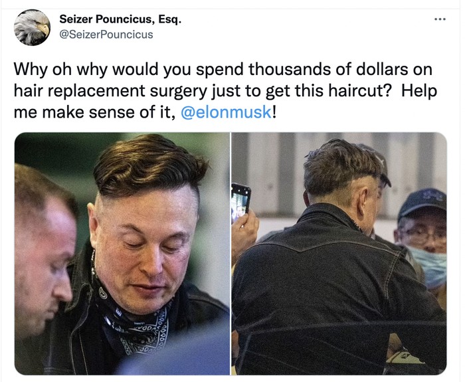Click the @SeizerPouncicus handle
Viewport: 465px width, 382px height.
point(106,34)
